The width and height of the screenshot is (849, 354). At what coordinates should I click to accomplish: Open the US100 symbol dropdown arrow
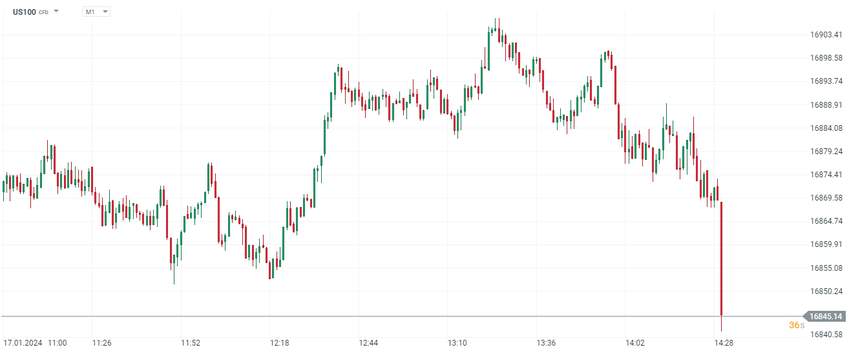coord(56,12)
